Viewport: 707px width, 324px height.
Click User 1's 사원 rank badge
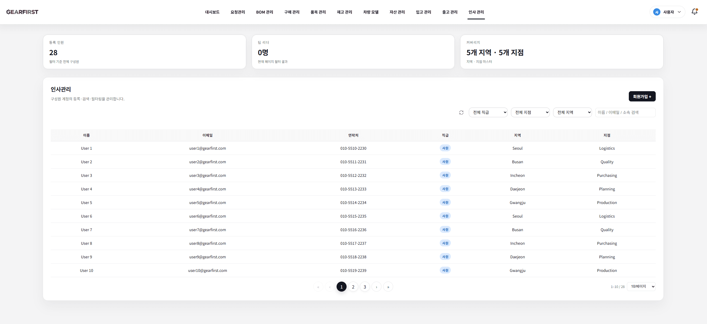445,148
